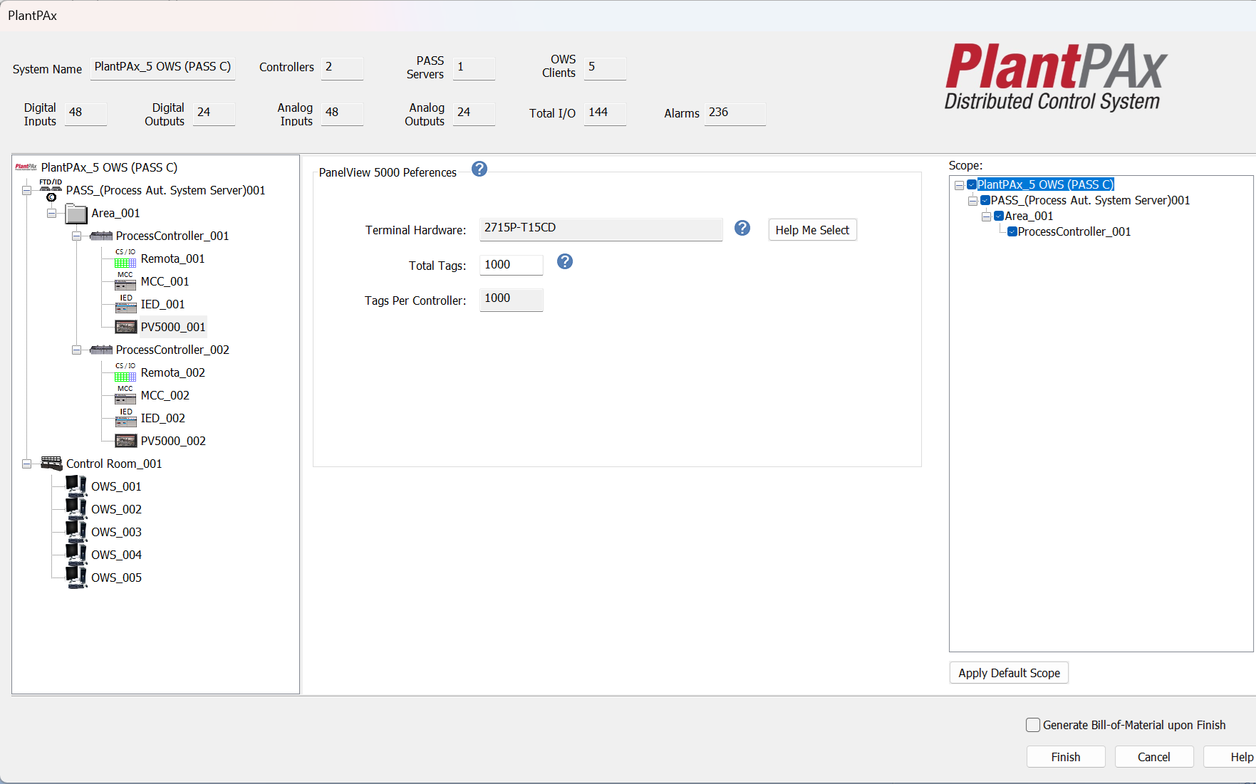Click the Alarms value field
This screenshot has width=1256, height=784.
pos(735,114)
